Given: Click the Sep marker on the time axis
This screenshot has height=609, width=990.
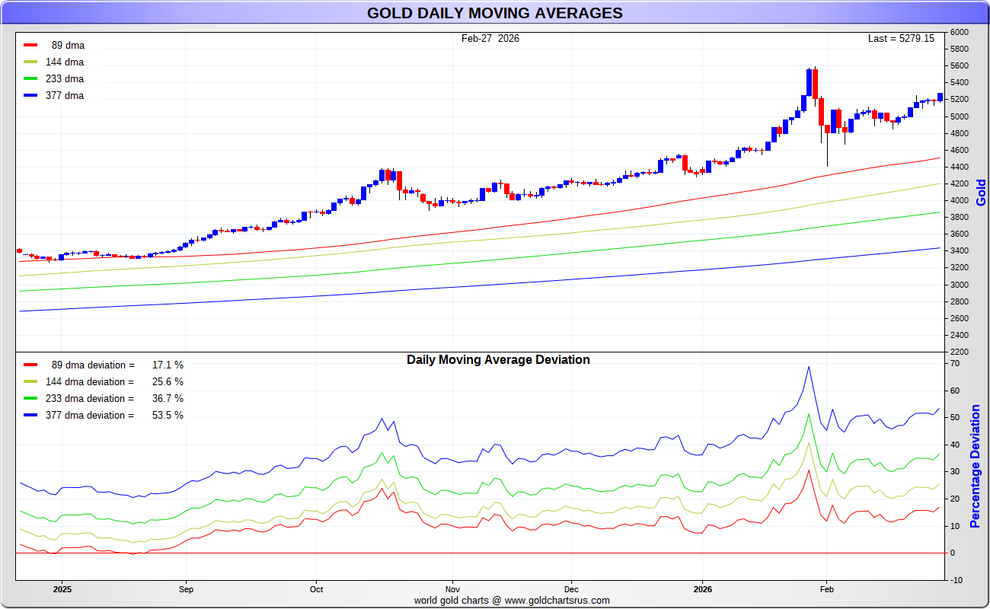Looking at the screenshot, I should click(186, 588).
